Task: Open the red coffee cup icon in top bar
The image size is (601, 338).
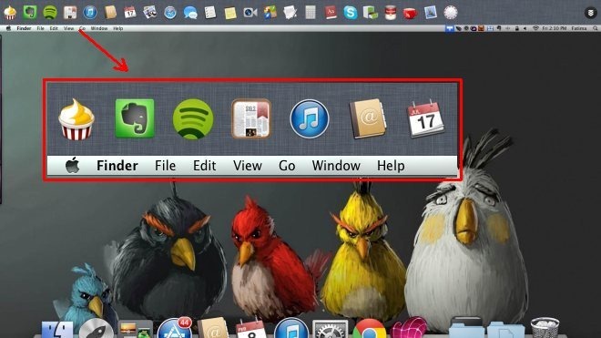Action: [x=410, y=14]
